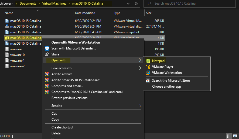Expand the Open with submenu arrow

[140, 60]
